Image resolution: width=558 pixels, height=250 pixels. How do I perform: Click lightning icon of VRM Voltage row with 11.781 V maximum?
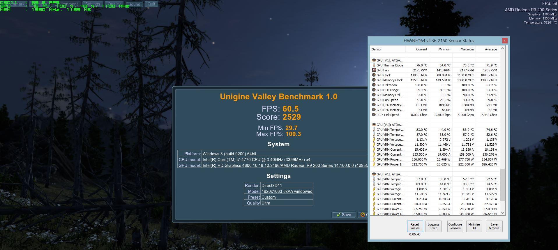pos(374,145)
